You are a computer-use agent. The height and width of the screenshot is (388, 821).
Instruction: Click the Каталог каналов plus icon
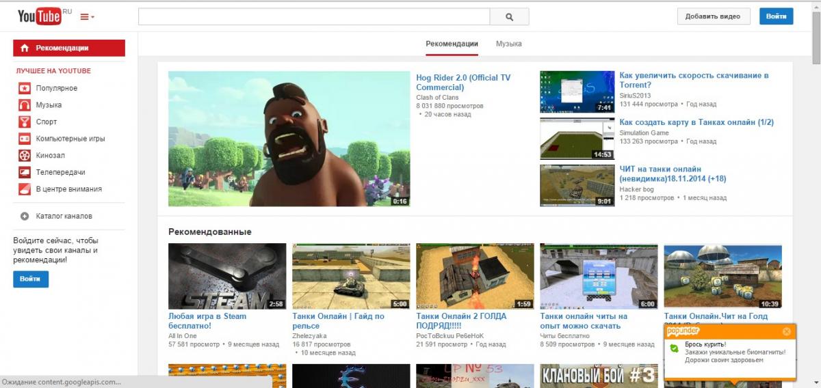(x=24, y=216)
